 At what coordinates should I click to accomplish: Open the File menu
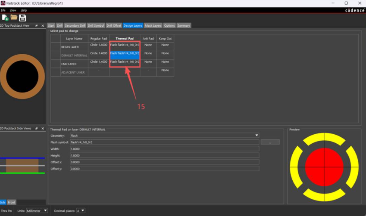click(3, 10)
